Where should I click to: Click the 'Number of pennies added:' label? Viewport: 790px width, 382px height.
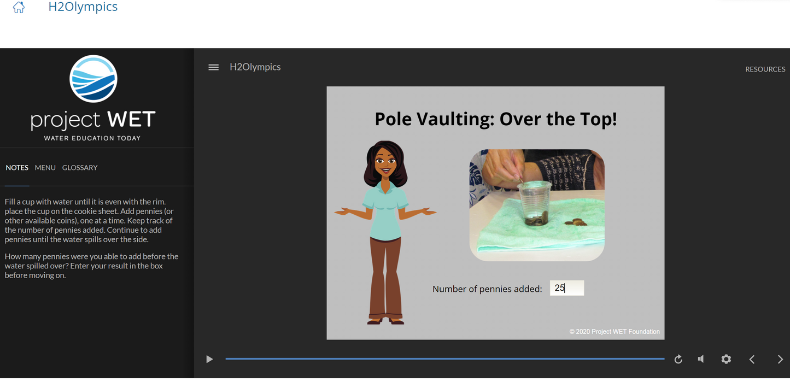click(487, 289)
